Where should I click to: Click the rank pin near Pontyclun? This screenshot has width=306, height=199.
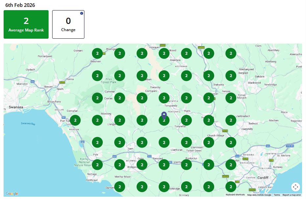point(186,165)
